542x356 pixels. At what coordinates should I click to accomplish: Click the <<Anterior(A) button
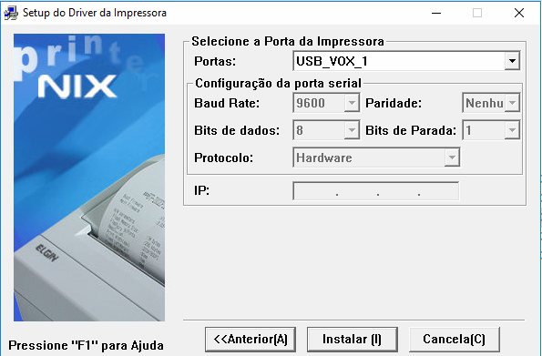point(251,340)
